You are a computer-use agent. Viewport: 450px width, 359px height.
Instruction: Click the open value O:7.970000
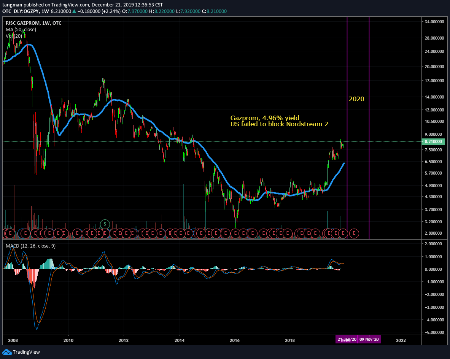135,11
